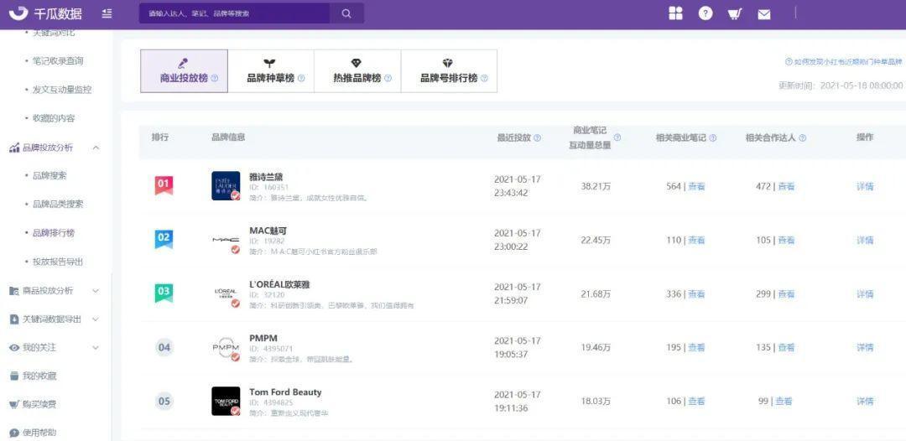Click help icon next to 品牌号排行榜
Viewport: 906px width, 441px height.
(x=484, y=79)
